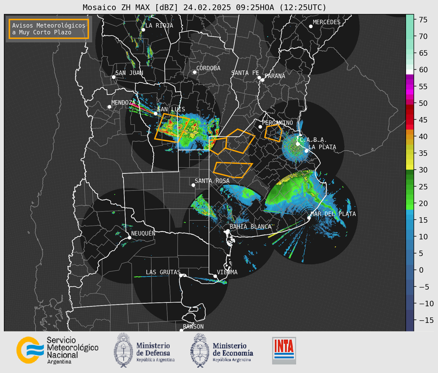Click the VIEDMA city label
This screenshot has height=373, width=438.
(x=227, y=272)
